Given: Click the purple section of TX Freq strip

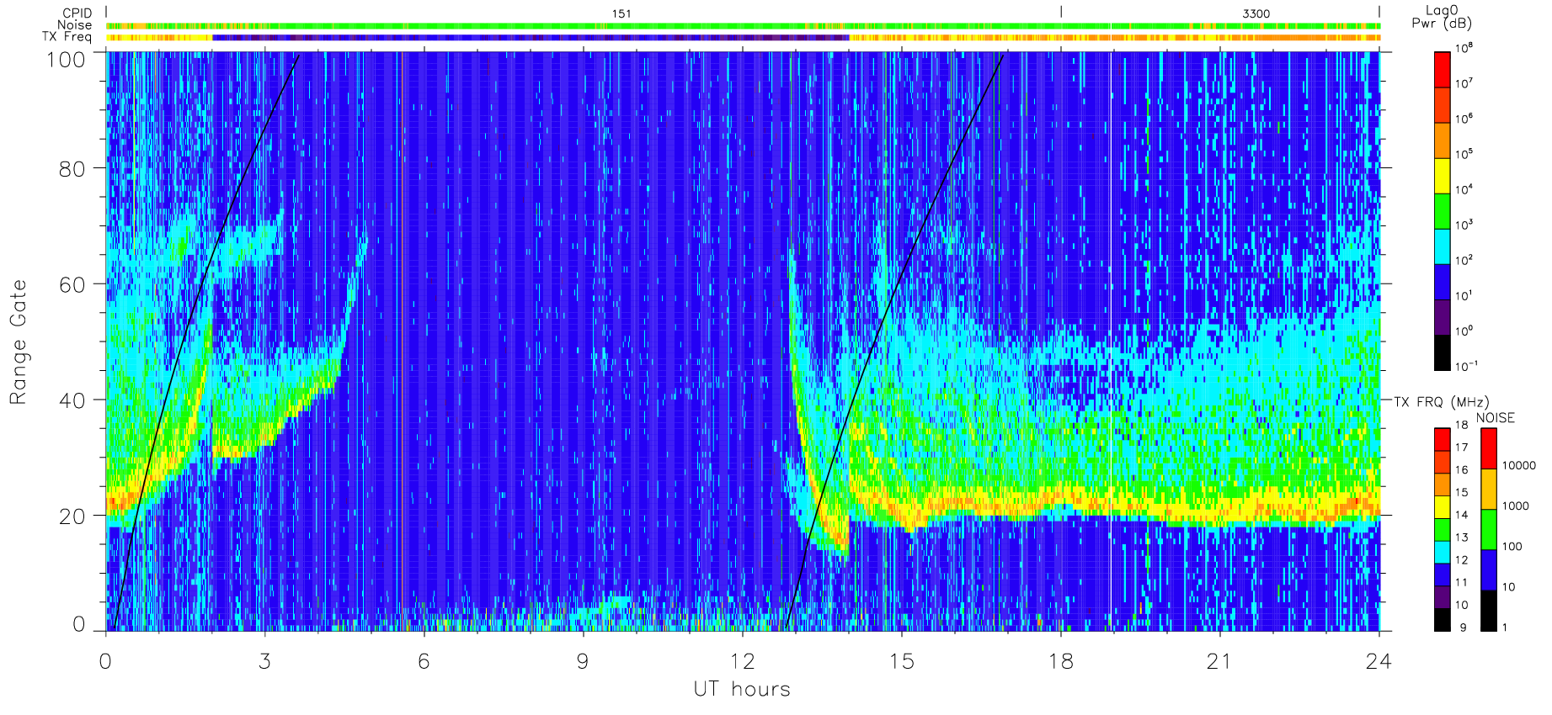Looking at the screenshot, I should (x=531, y=37).
